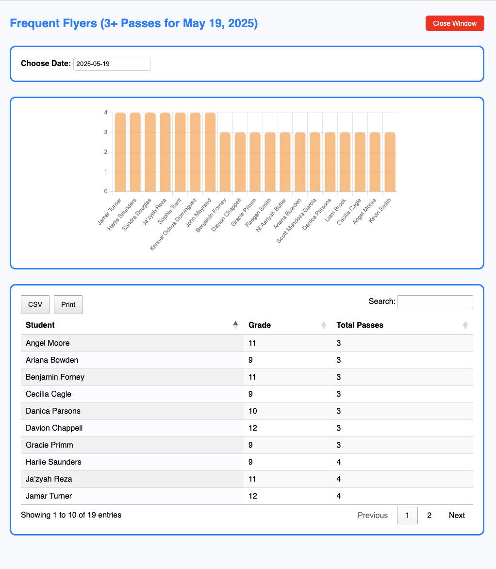
Task: Export the table using the CSV button
Action: pos(35,304)
